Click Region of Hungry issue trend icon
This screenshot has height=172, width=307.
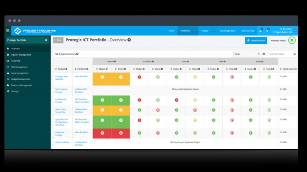tap(269, 133)
